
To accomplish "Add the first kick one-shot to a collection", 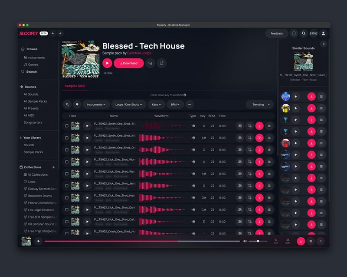I will click(249, 161).
